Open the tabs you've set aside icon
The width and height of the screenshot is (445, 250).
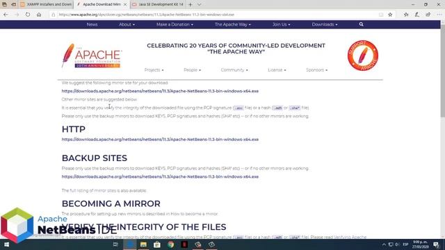point(4,4)
